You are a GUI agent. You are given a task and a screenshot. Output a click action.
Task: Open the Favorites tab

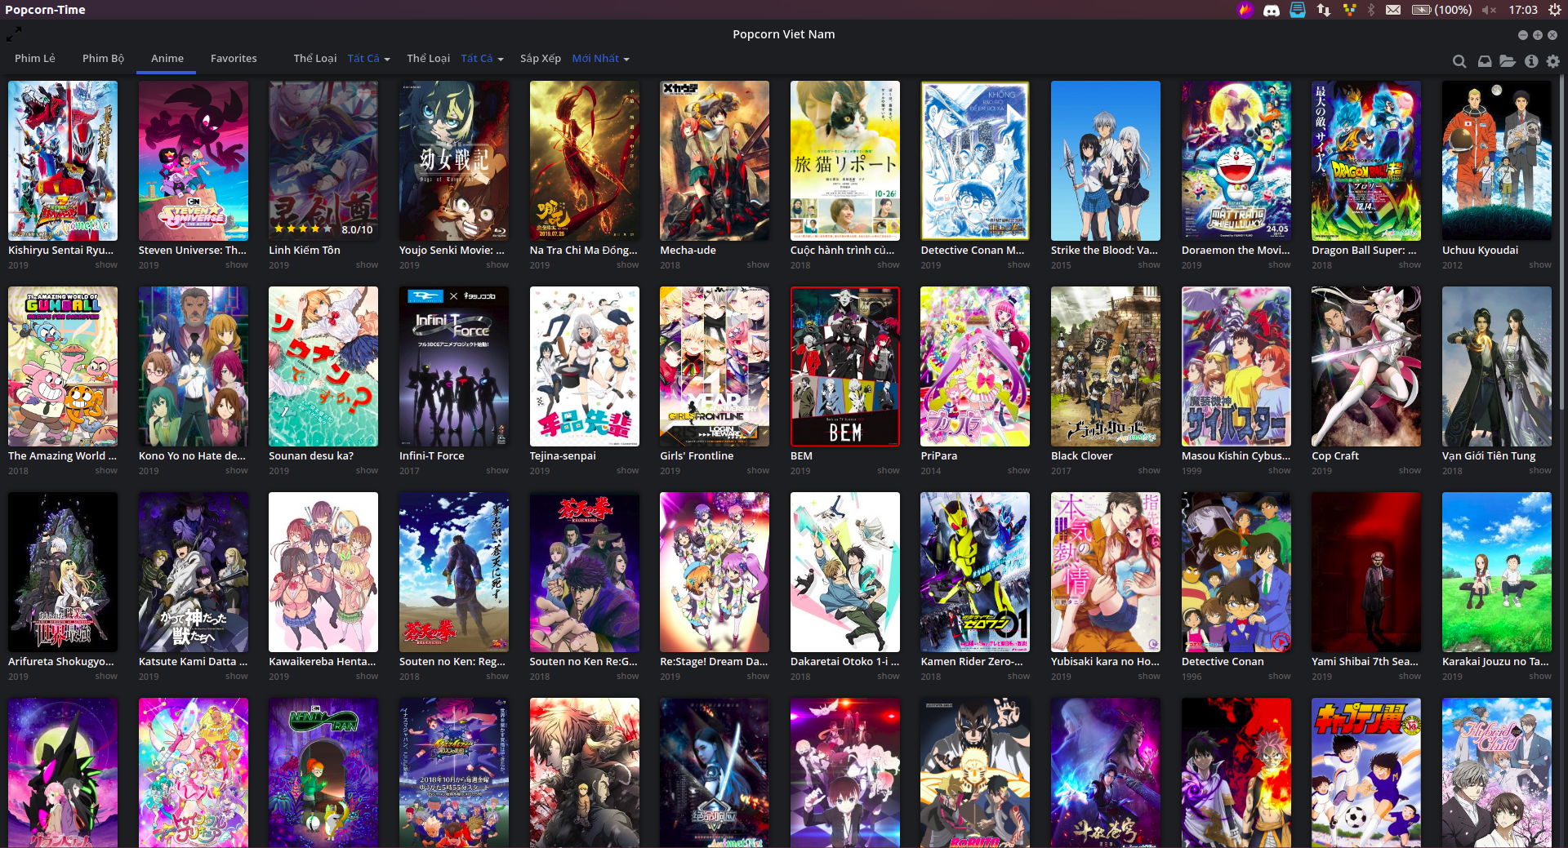234,58
